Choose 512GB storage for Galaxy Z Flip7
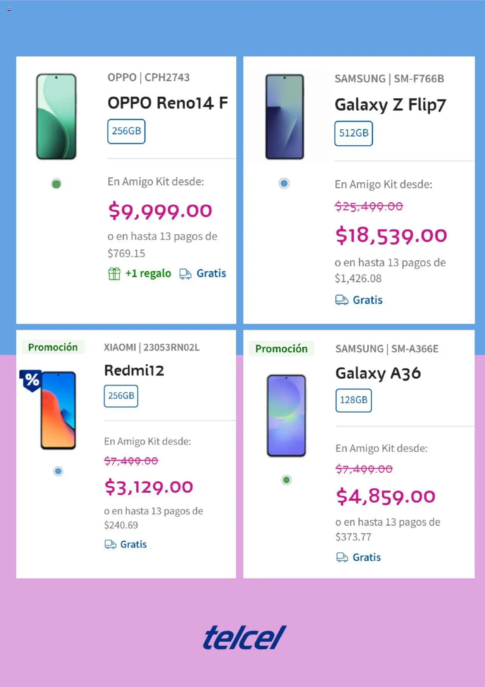The image size is (485, 687). [354, 133]
